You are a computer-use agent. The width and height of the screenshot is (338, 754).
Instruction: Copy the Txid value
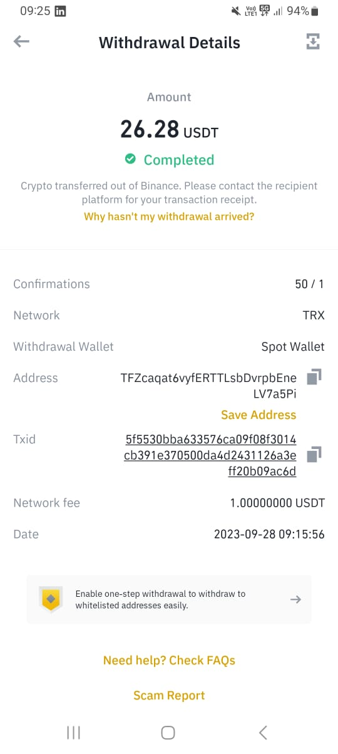314,455
